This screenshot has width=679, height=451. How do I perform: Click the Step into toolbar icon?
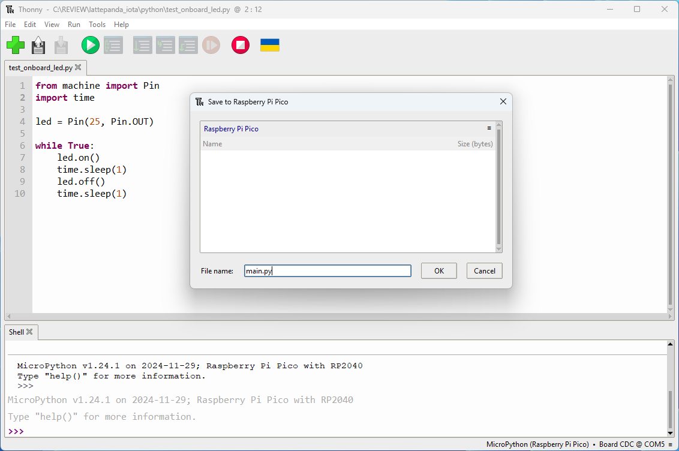pos(165,45)
